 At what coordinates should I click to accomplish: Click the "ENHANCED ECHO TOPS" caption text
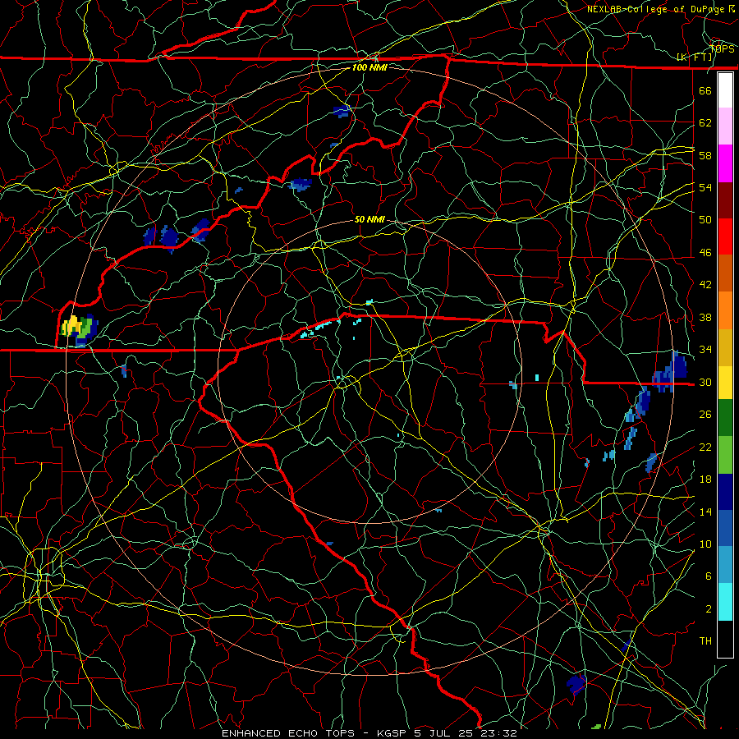tap(288, 733)
